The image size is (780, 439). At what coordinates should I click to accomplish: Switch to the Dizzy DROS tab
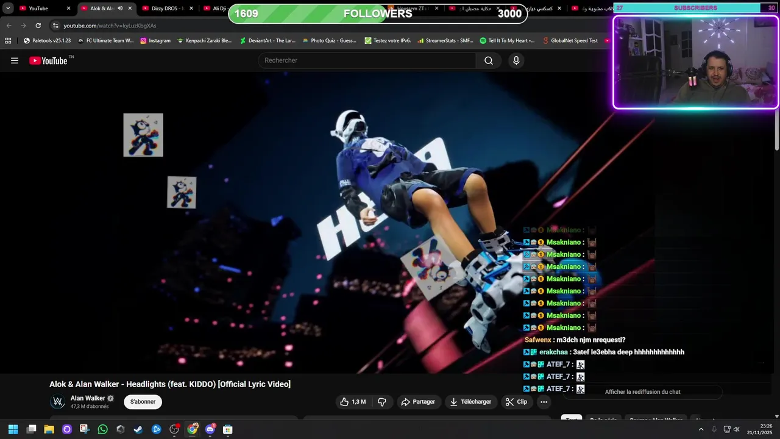coord(168,9)
